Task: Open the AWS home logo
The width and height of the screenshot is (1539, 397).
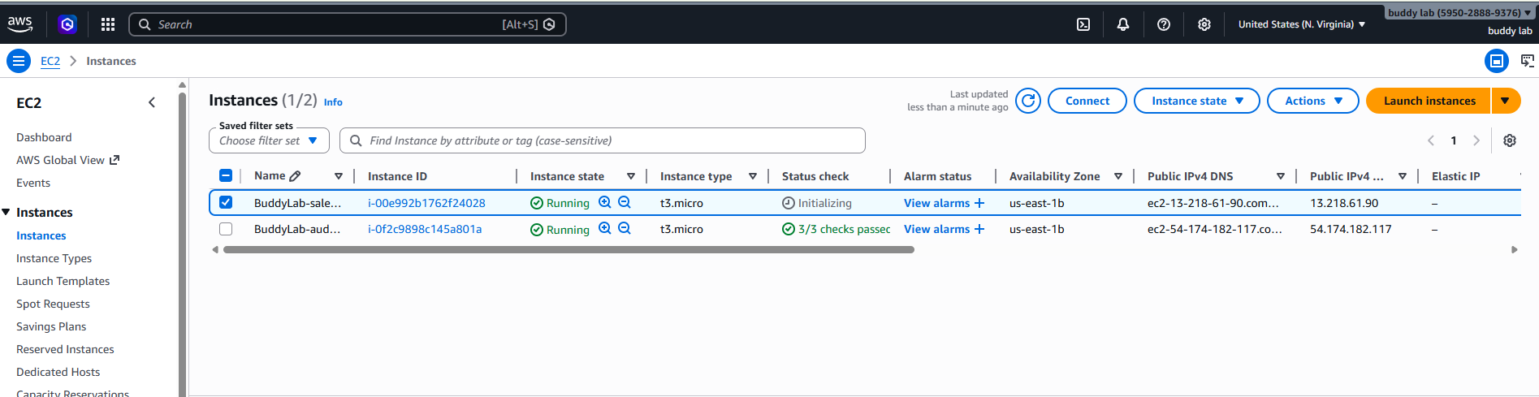Action: pyautogui.click(x=20, y=24)
